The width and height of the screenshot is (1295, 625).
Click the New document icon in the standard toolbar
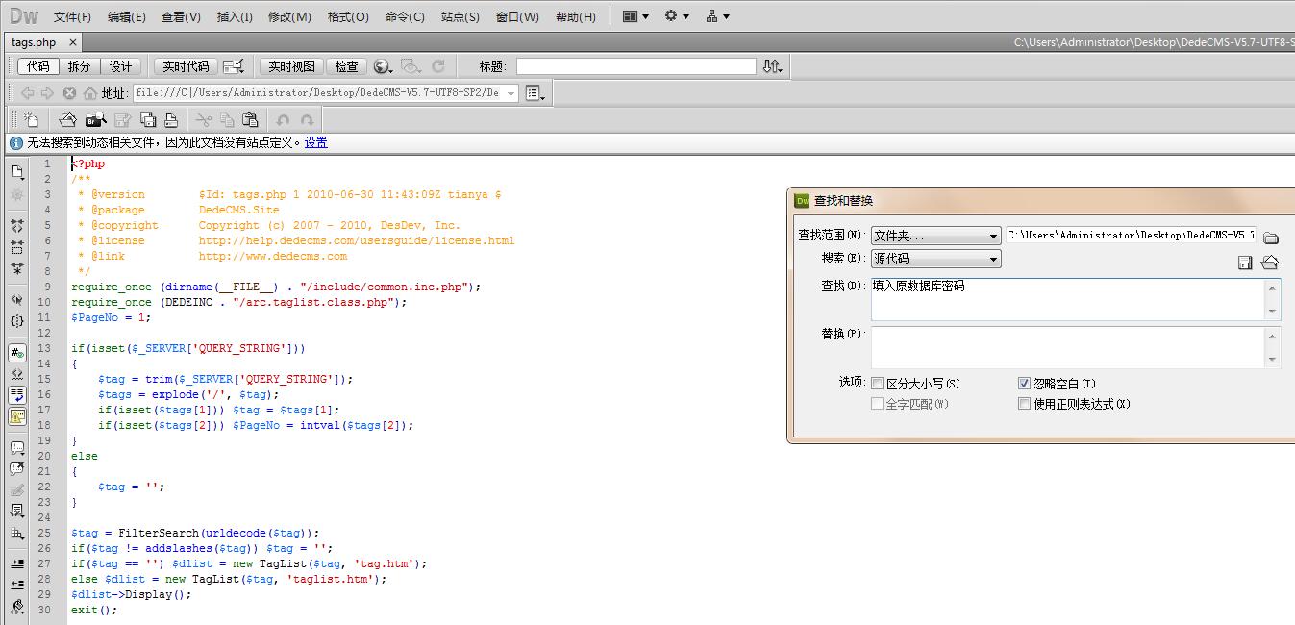32,120
